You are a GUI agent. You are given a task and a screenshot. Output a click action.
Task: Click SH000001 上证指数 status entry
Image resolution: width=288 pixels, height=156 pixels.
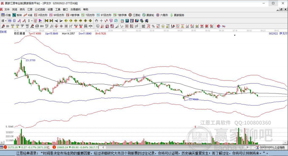[272, 147]
